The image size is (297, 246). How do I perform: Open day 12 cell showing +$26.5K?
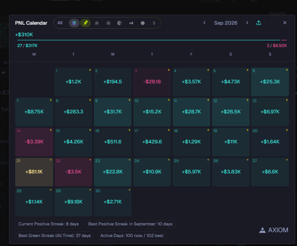[x=231, y=112]
